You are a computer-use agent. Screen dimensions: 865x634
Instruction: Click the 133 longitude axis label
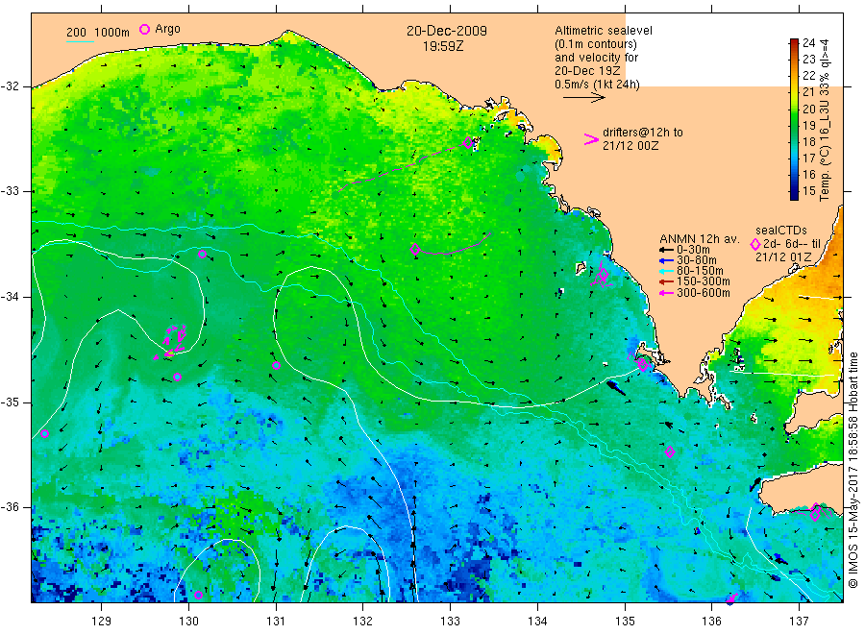tap(450, 622)
